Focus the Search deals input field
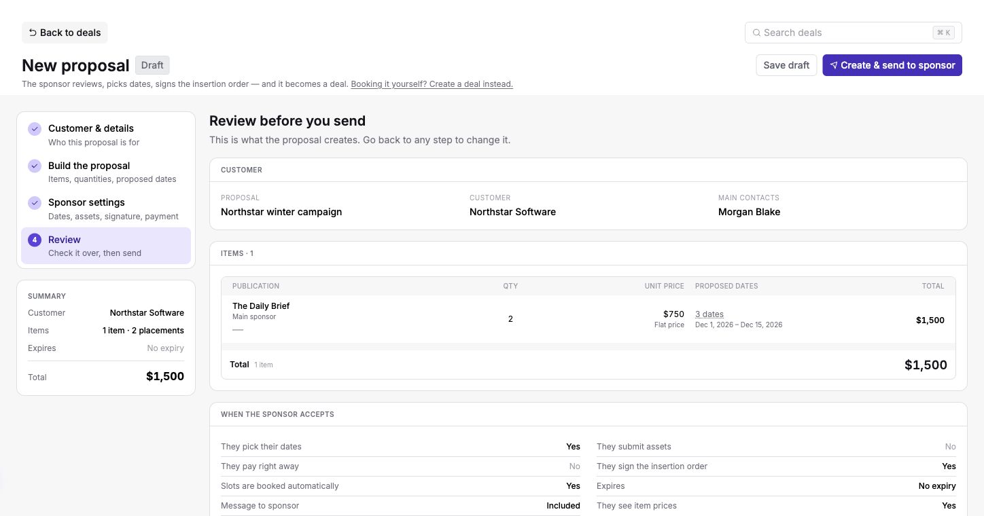 pyautogui.click(x=854, y=33)
